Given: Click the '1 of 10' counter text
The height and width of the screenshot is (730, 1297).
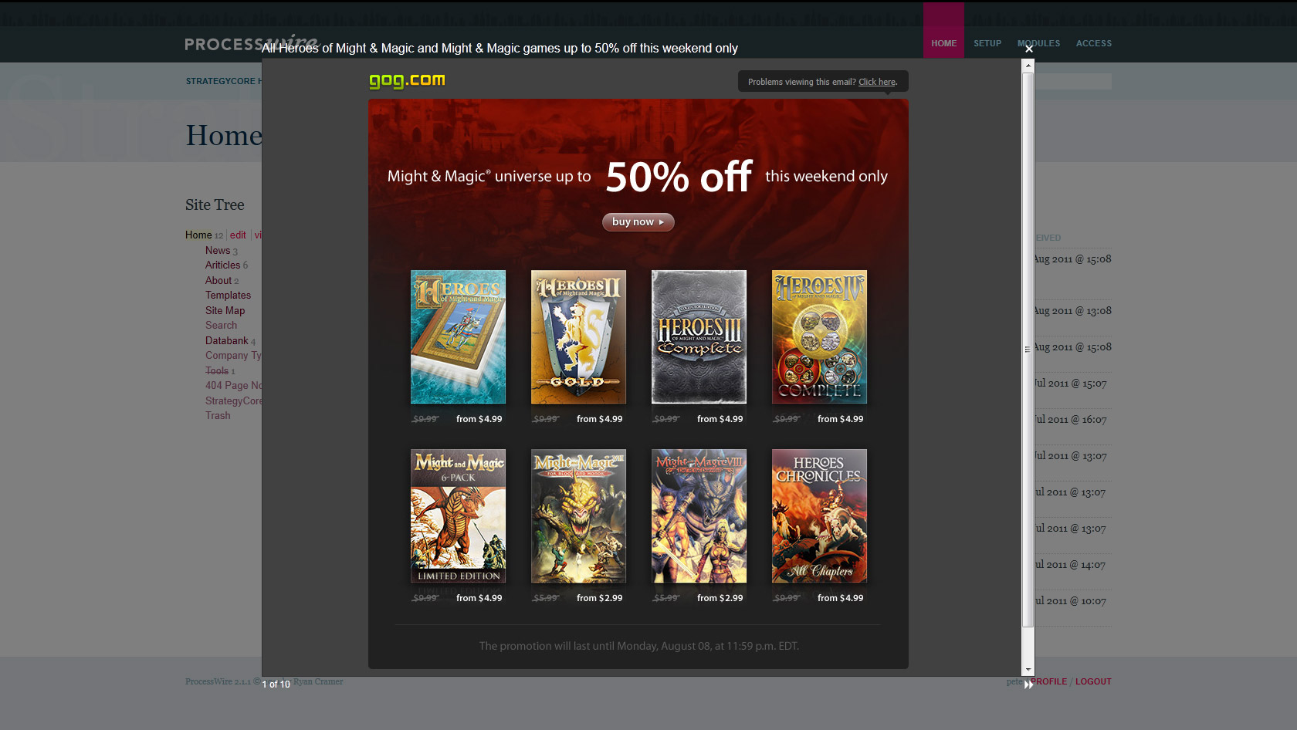Looking at the screenshot, I should tap(276, 684).
